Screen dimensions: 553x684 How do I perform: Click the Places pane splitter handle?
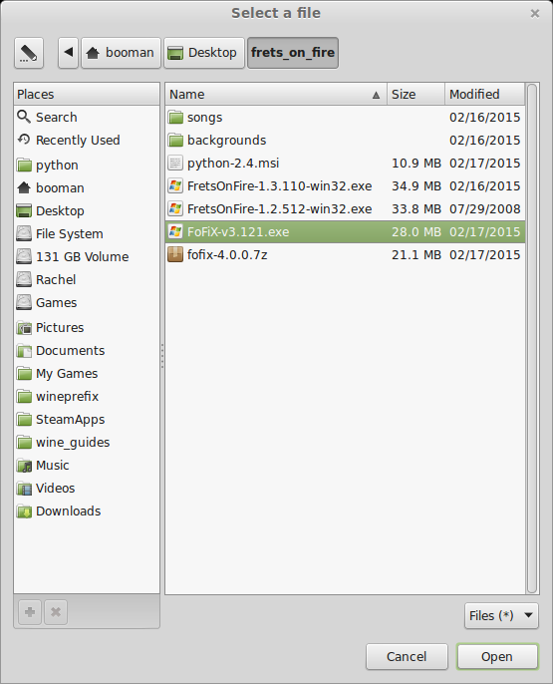(x=162, y=356)
